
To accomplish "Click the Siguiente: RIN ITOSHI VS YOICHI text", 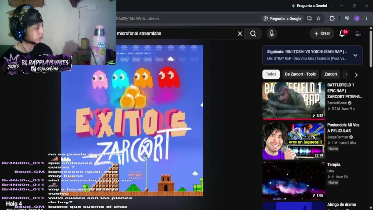I will (307, 52).
